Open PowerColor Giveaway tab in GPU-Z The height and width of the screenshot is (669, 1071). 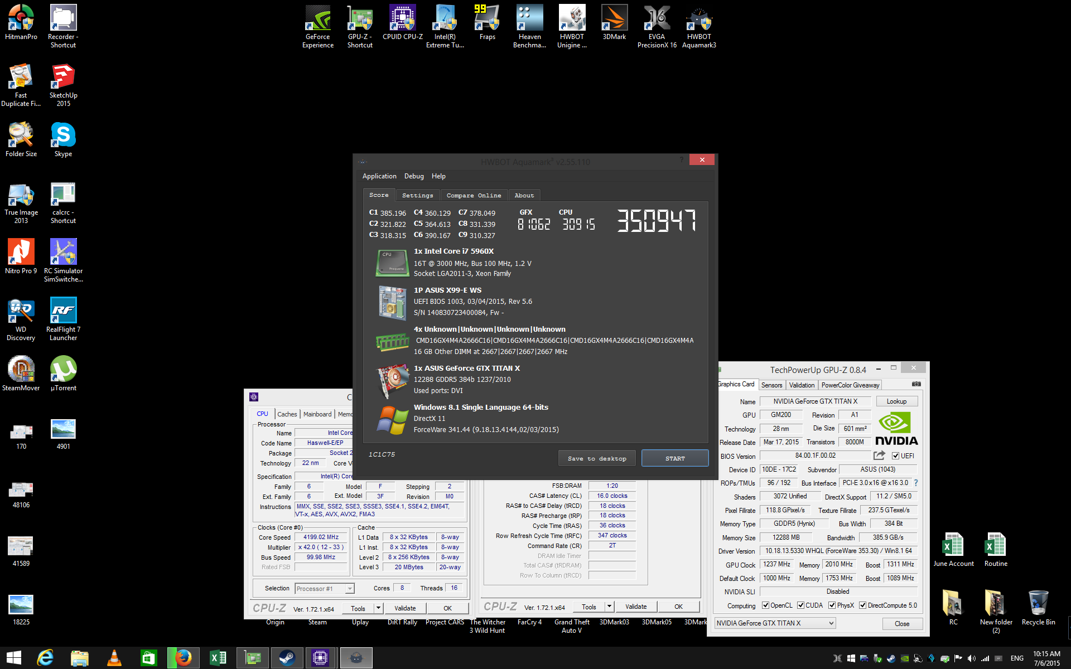pos(850,385)
